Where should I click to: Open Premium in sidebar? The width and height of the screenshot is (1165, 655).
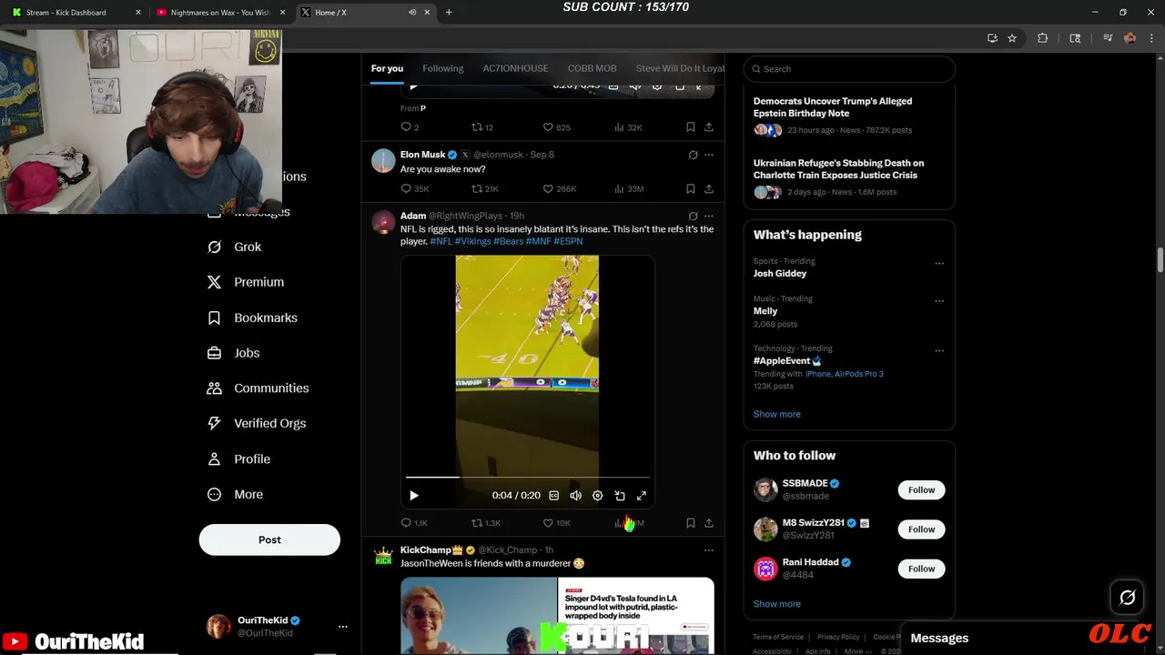tap(246, 282)
